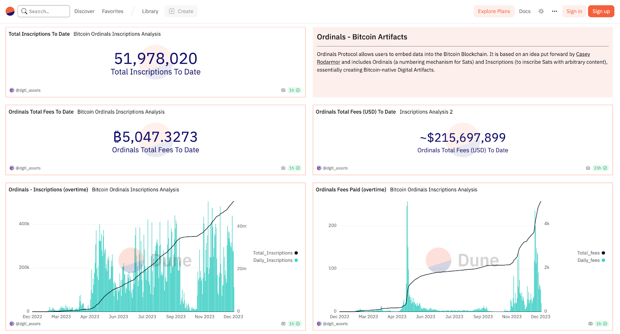This screenshot has width=620, height=334.
Task: Click the 23h refresh status badge
Action: pos(600,168)
